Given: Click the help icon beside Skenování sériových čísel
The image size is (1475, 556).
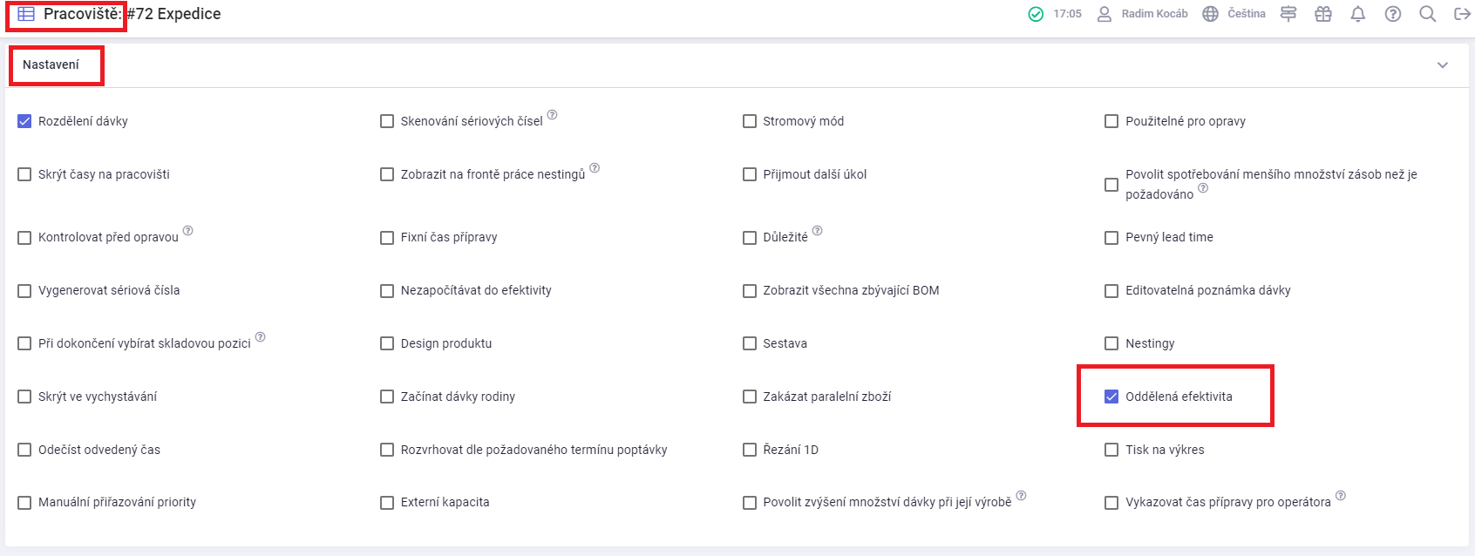Looking at the screenshot, I should 552,115.
